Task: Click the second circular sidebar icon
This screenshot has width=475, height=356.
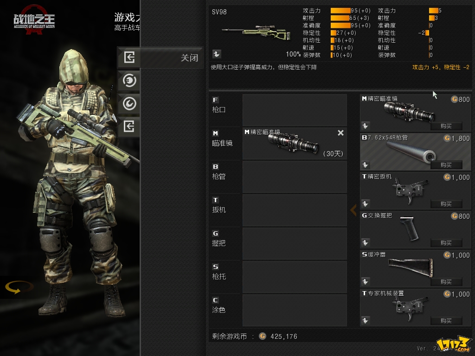Action: pos(129,81)
